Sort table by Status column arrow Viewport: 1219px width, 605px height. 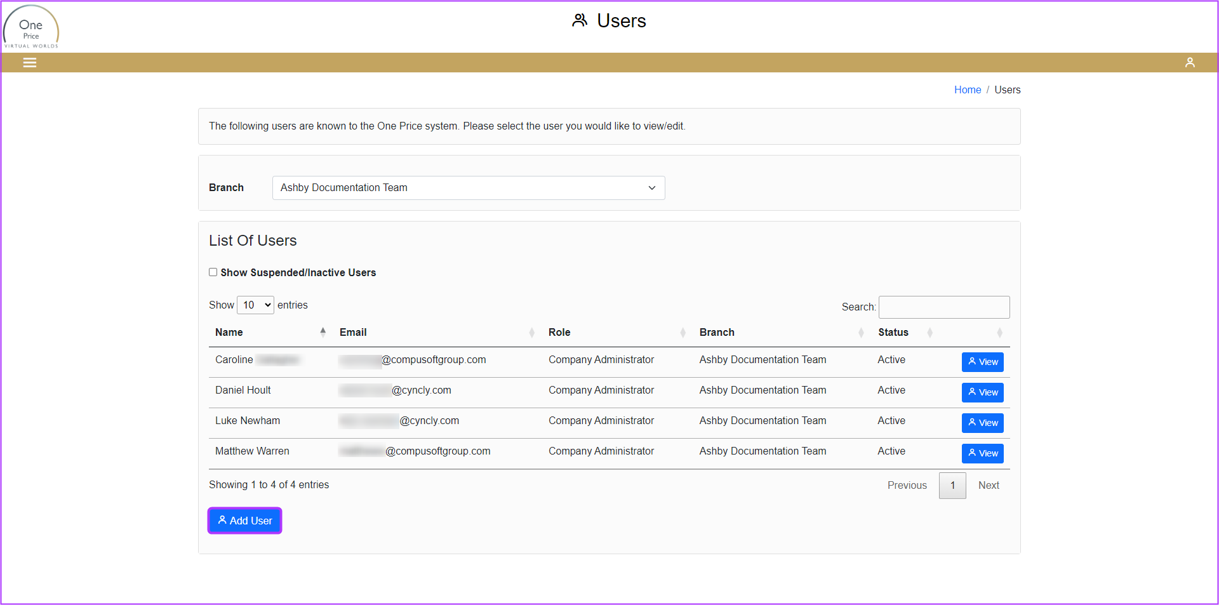click(x=929, y=332)
